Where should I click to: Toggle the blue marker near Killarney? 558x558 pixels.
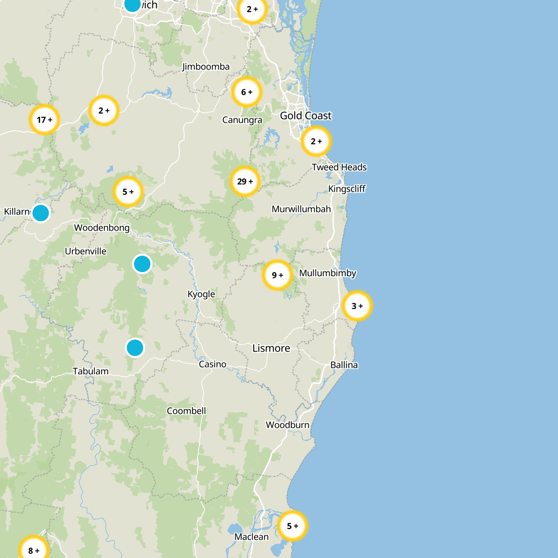pos(40,213)
